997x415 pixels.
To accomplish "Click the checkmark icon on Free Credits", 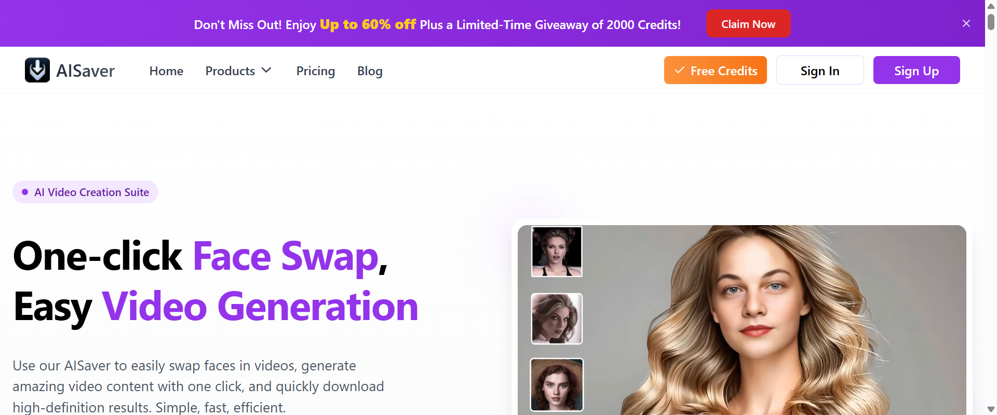I will (x=679, y=70).
